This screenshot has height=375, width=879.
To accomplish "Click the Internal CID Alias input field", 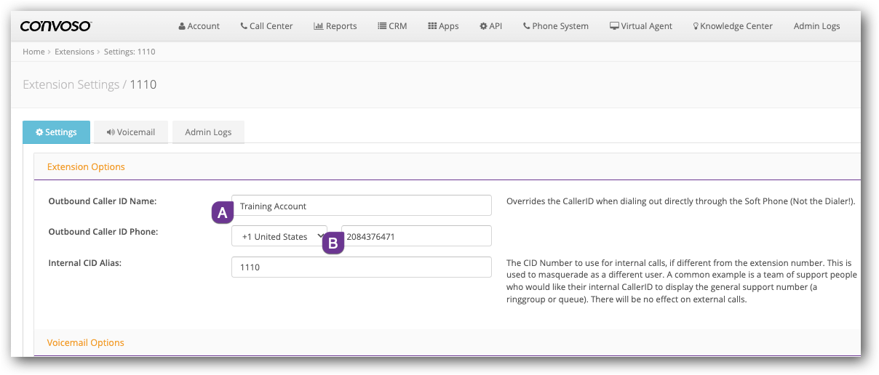I will click(361, 267).
